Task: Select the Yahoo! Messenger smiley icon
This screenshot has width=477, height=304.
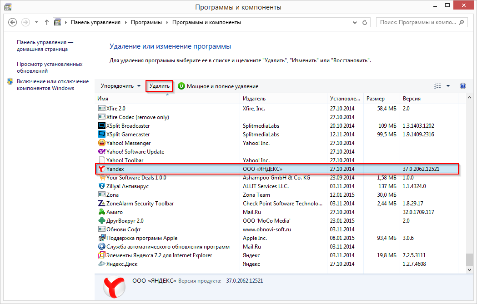Action: [102, 143]
